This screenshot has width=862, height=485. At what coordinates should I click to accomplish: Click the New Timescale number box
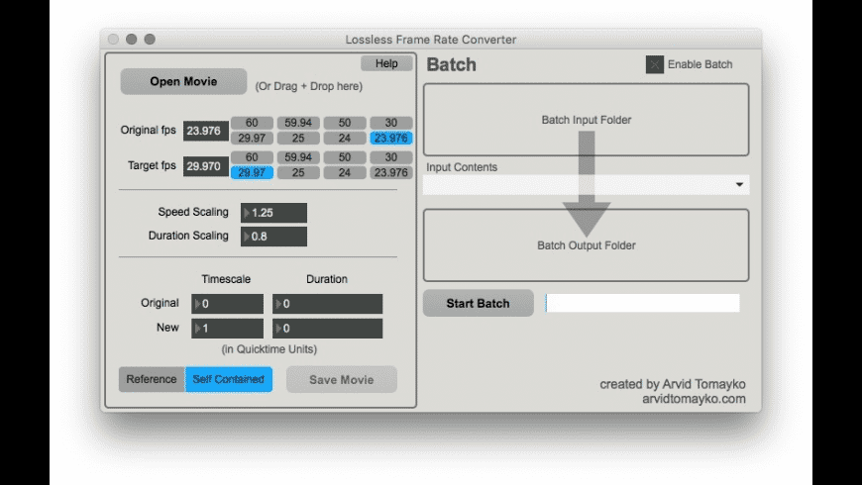[227, 329]
